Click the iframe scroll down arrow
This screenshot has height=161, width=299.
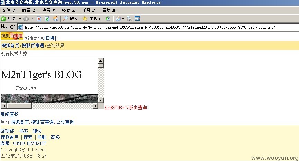101,100
